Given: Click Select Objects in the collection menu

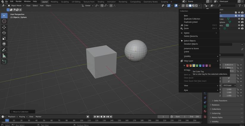Looking at the screenshot, I should coord(190,41).
